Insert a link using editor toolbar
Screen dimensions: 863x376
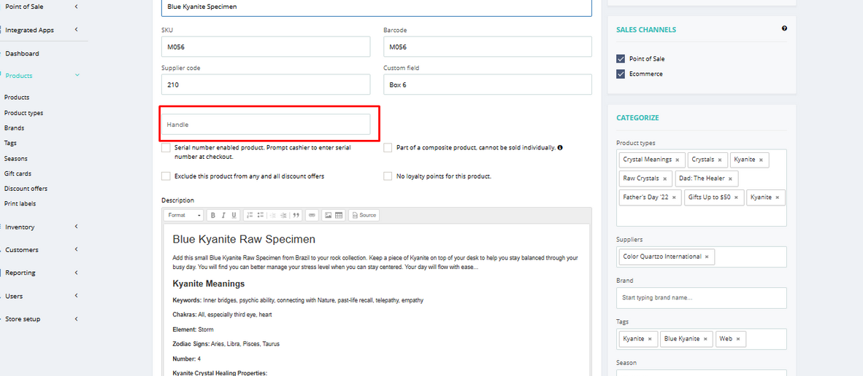point(312,215)
